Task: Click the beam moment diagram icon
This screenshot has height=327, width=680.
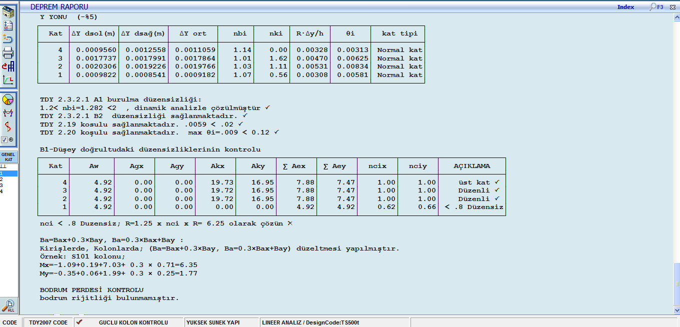Action: (x=8, y=113)
